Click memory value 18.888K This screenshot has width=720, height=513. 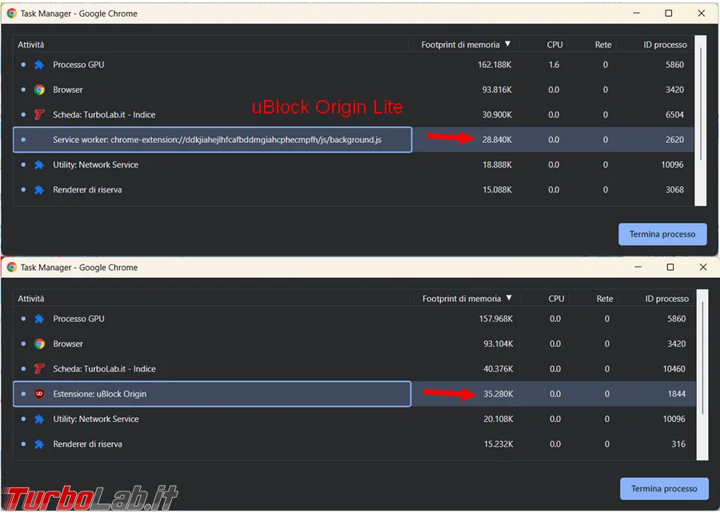[x=497, y=165]
